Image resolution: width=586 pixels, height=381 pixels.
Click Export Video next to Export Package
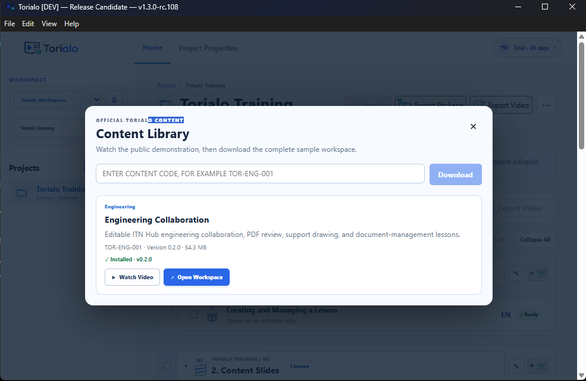click(x=501, y=105)
